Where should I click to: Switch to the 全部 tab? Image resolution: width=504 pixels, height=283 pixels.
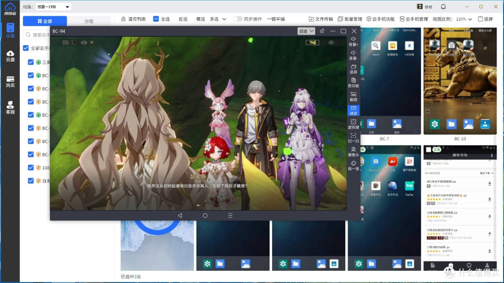point(45,21)
